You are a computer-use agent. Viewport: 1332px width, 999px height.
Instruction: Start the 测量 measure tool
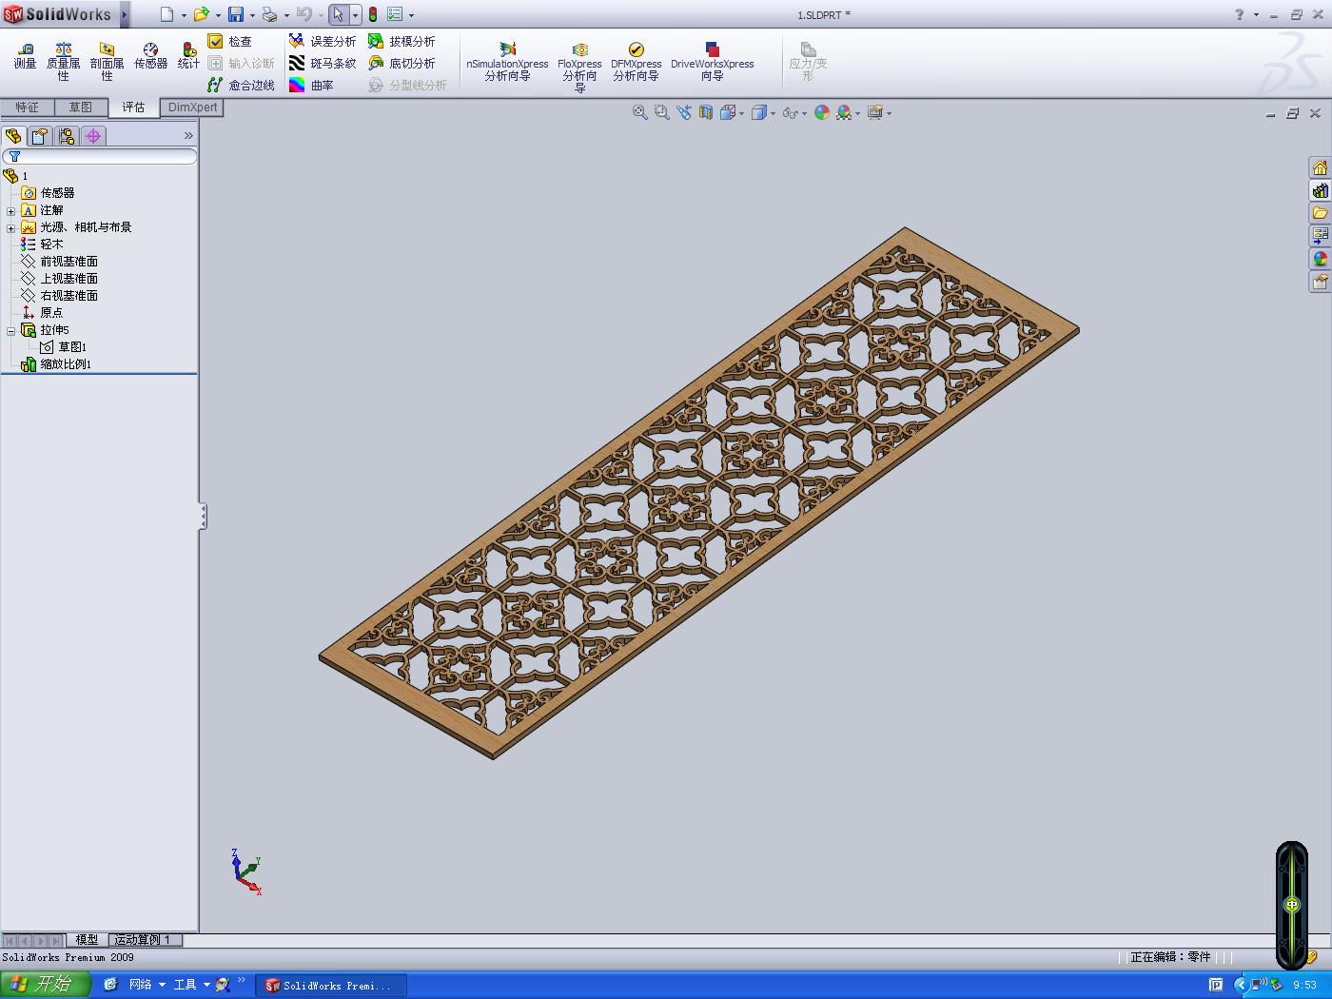[x=25, y=56]
